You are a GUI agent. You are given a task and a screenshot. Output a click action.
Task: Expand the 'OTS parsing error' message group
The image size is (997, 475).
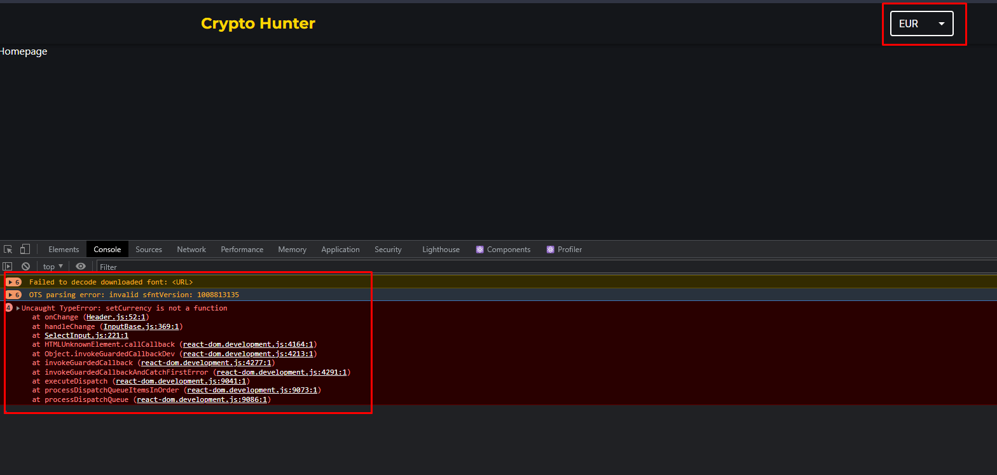point(14,295)
